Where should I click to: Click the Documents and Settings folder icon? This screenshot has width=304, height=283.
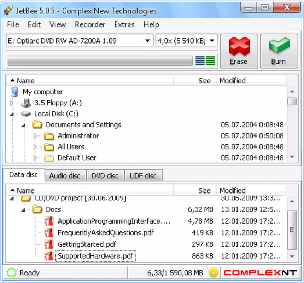pyautogui.click(x=37, y=125)
